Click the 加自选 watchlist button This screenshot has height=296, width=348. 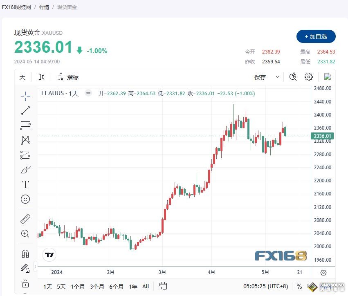pyautogui.click(x=316, y=36)
